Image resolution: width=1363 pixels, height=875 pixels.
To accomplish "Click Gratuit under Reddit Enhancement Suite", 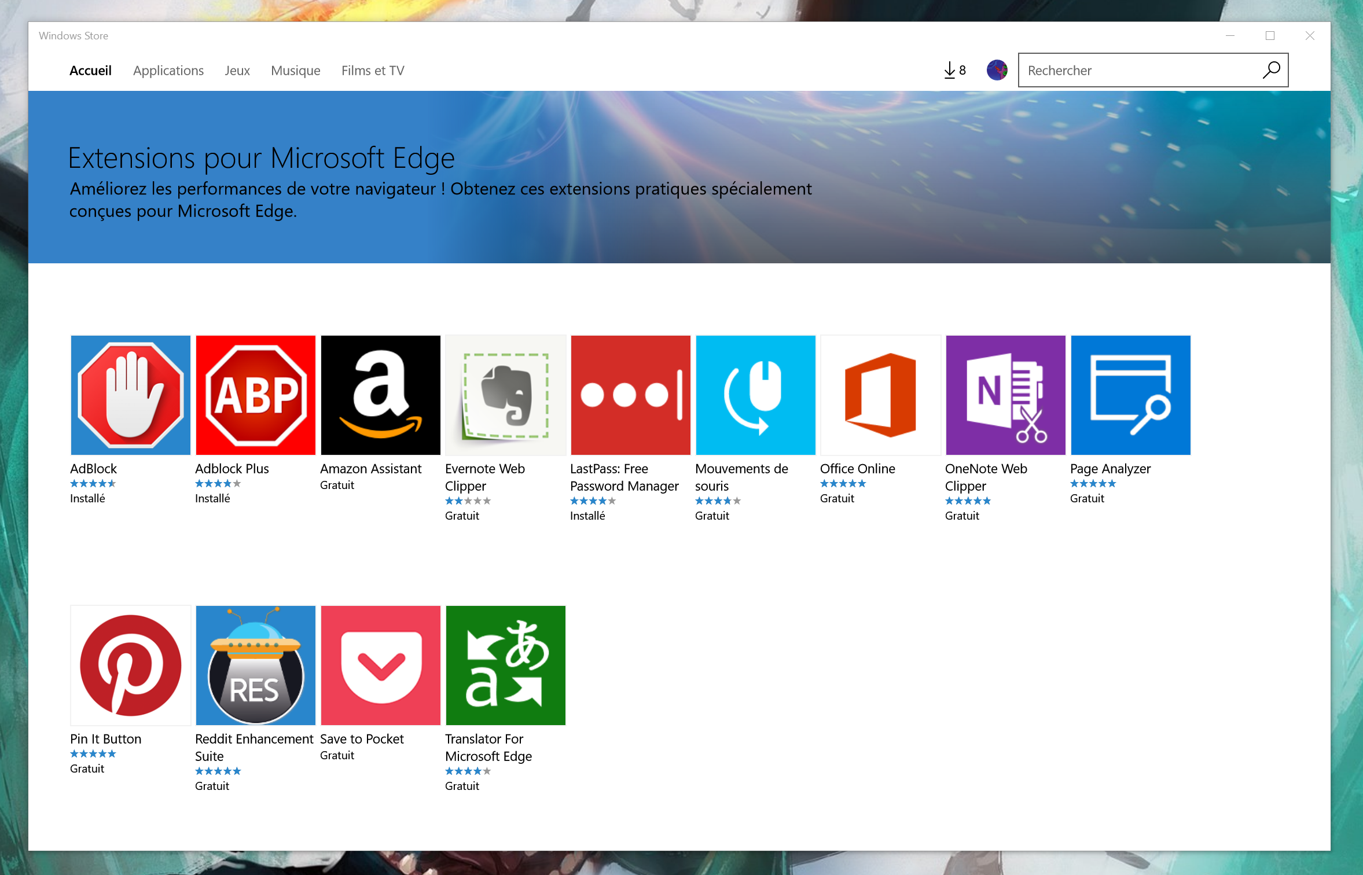I will click(212, 786).
